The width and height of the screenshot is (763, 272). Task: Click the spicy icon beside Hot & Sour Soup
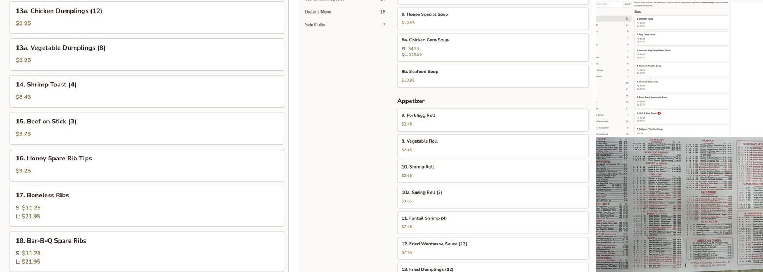coord(659,113)
